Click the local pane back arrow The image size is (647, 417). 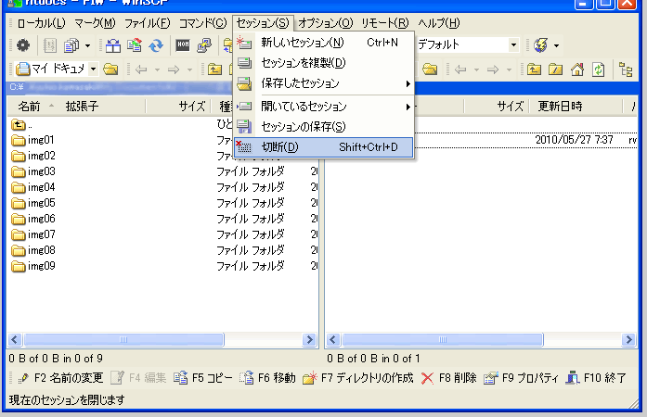point(141,69)
